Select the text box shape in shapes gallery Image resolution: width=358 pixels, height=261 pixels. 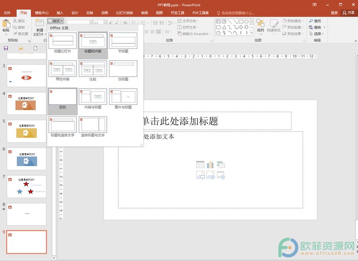click(219, 21)
